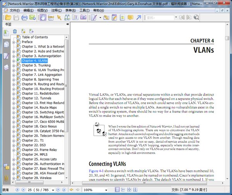Go back to previous view arrow
The width and height of the screenshot is (232, 195).
click(x=72, y=190)
